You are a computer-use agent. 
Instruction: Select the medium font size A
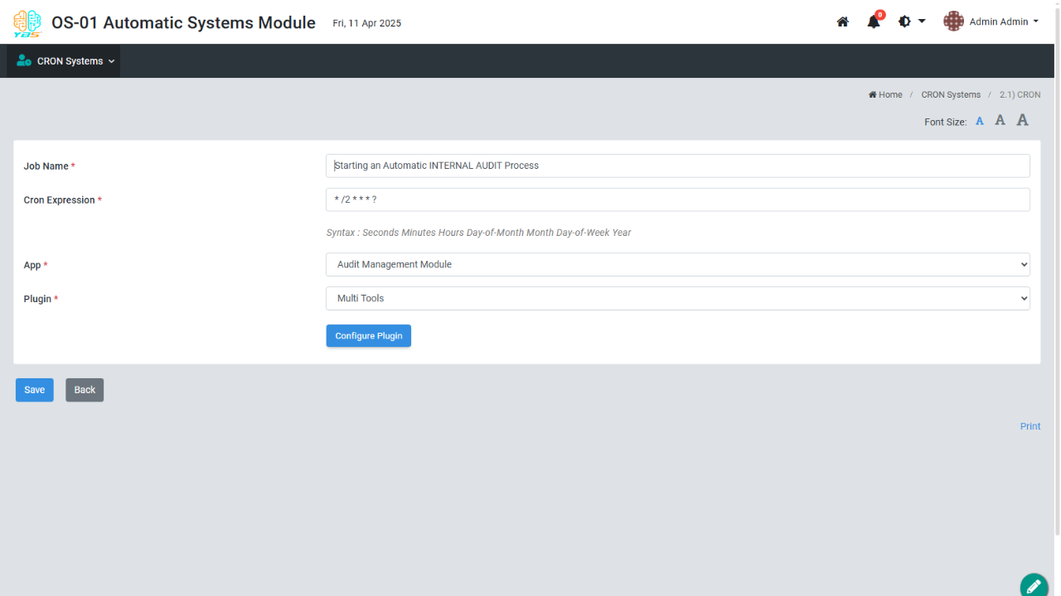[x=1000, y=121]
